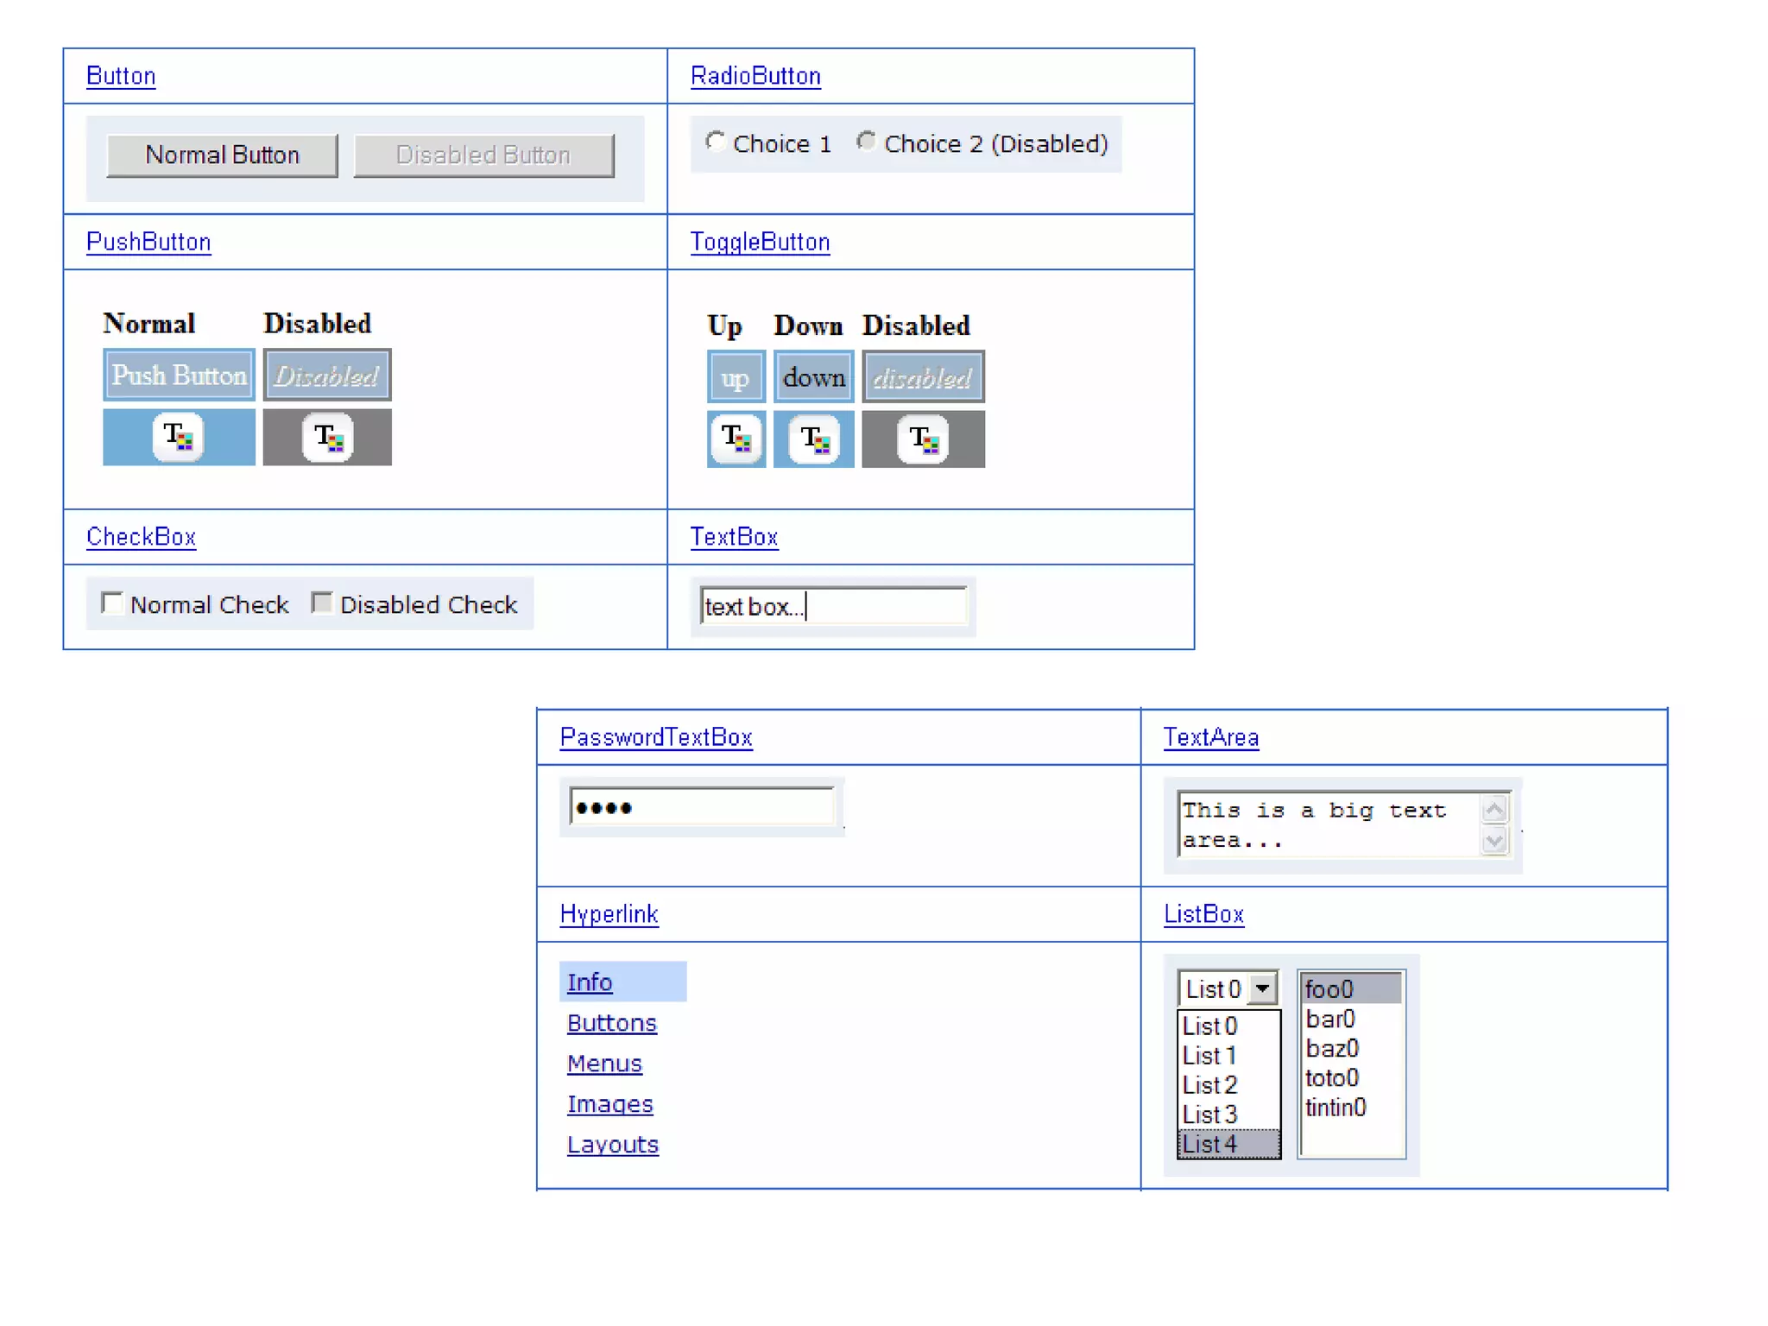This screenshot has height=1326, width=1768.
Task: Click the text area scroll down arrow
Action: (x=1494, y=840)
